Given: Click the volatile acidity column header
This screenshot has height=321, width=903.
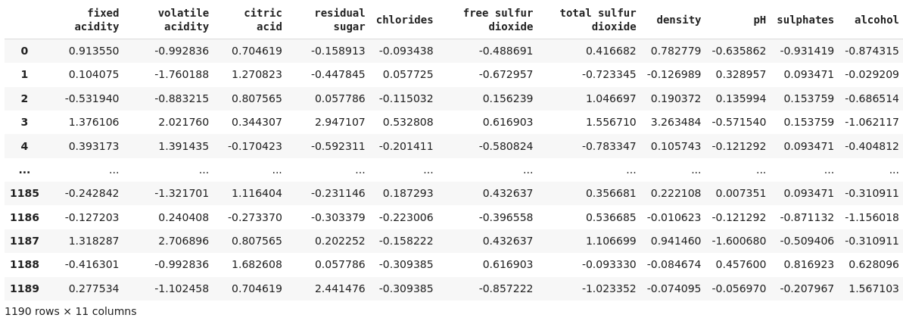Looking at the screenshot, I should 183,20.
